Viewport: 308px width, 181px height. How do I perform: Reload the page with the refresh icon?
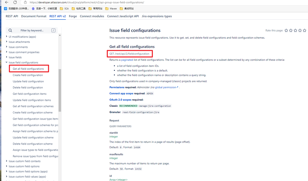click(15, 2)
